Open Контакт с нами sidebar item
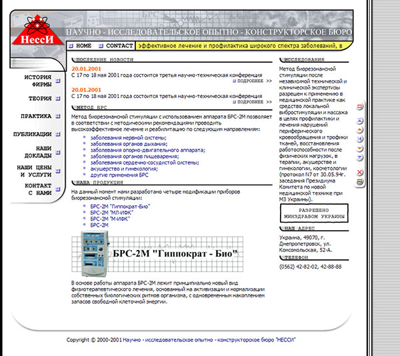400x356 pixels. click(38, 189)
